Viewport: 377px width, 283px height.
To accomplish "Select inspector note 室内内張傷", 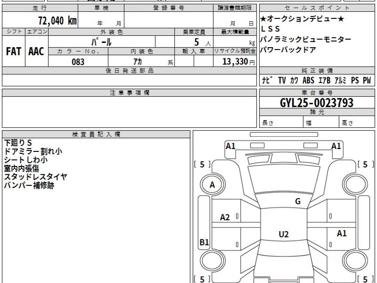I will (21, 168).
